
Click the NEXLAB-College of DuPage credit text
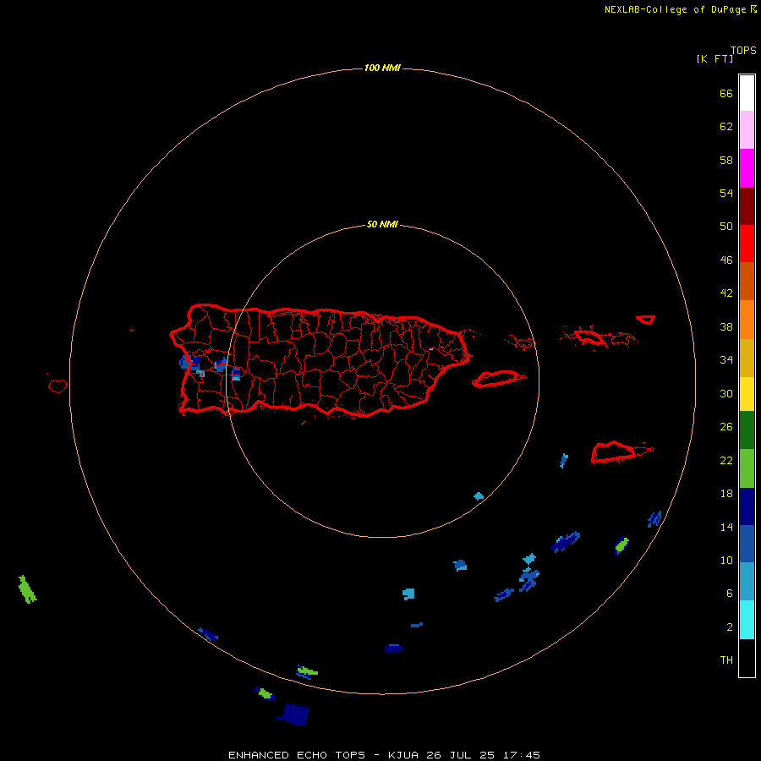point(681,9)
